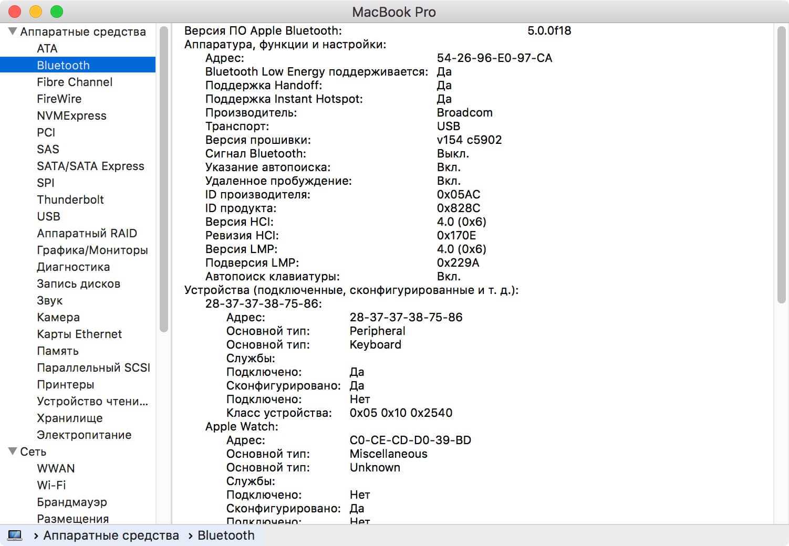Select Thunderbolt in the sidebar list
The image size is (789, 546).
click(70, 199)
